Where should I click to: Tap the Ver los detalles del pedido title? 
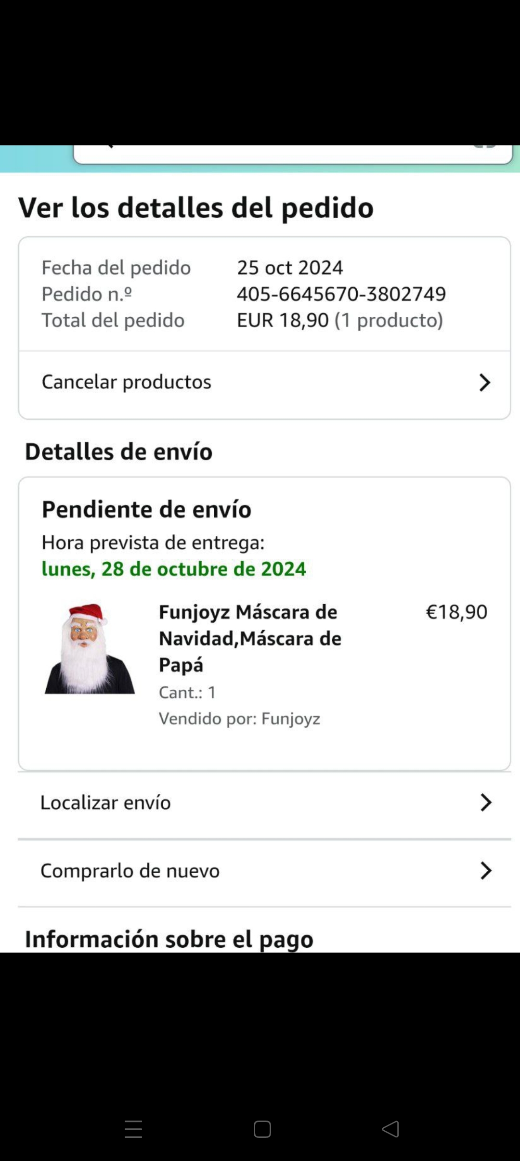coord(196,208)
